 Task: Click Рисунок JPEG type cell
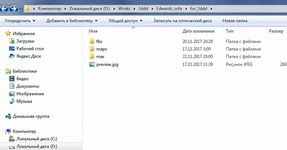(x=239, y=64)
